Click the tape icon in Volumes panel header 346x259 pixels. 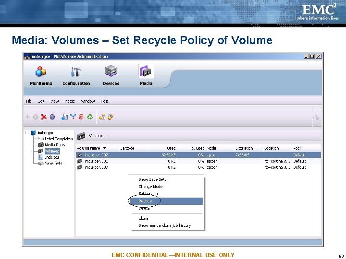coord(81,136)
